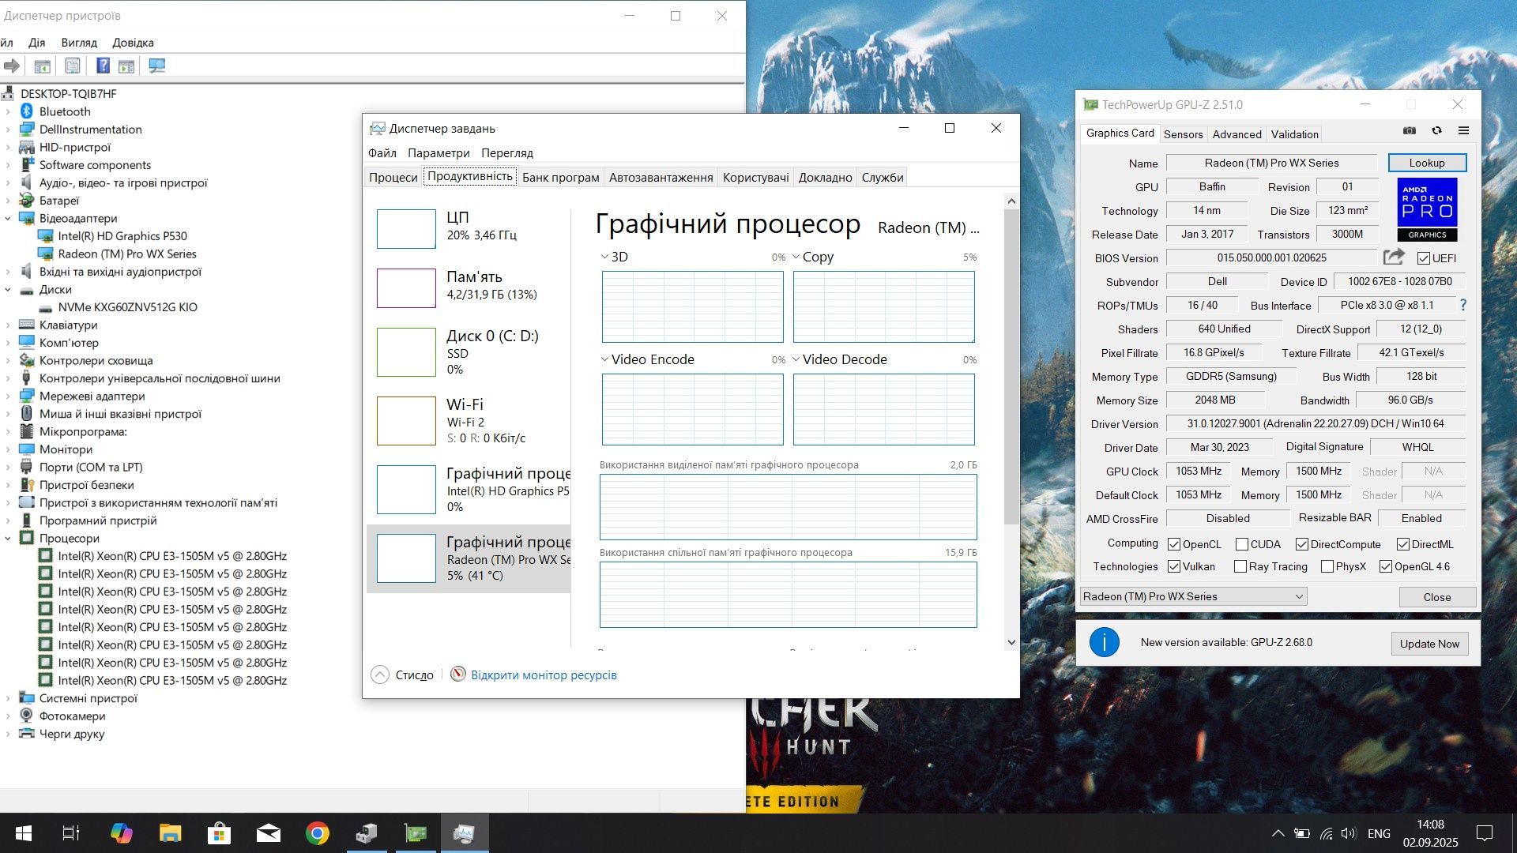The image size is (1517, 853).
Task: Collapse the Процесори tree node
Action: (x=8, y=538)
